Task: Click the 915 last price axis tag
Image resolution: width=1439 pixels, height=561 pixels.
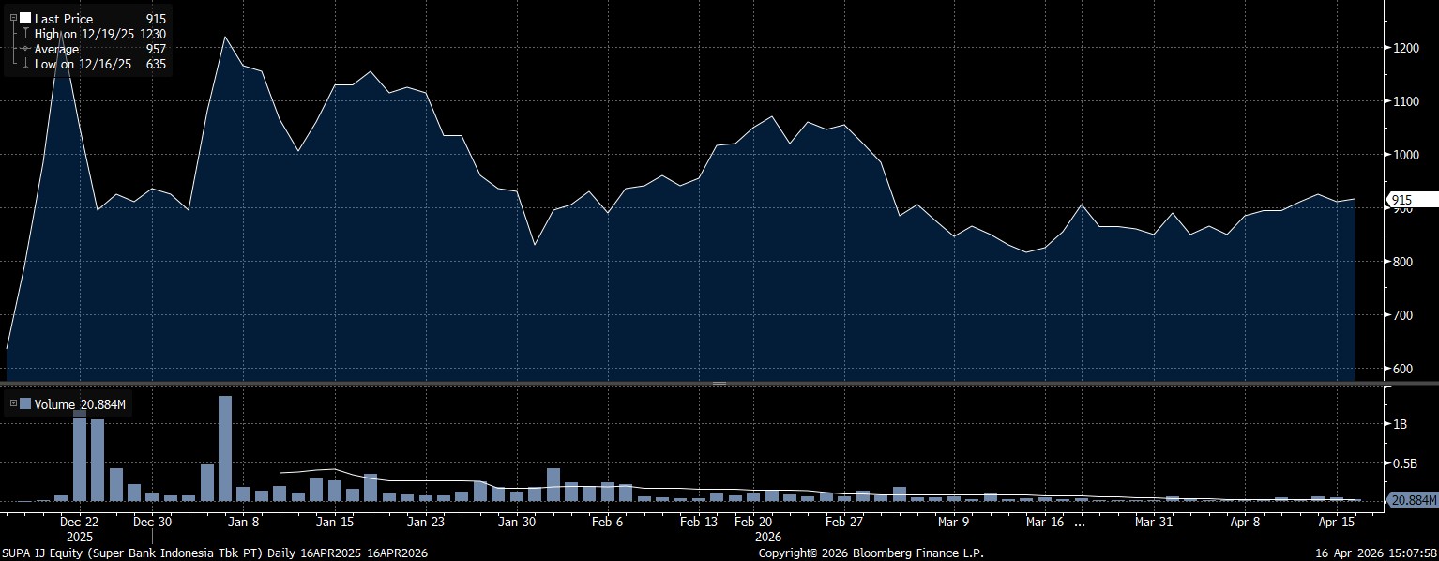Action: [1411, 200]
